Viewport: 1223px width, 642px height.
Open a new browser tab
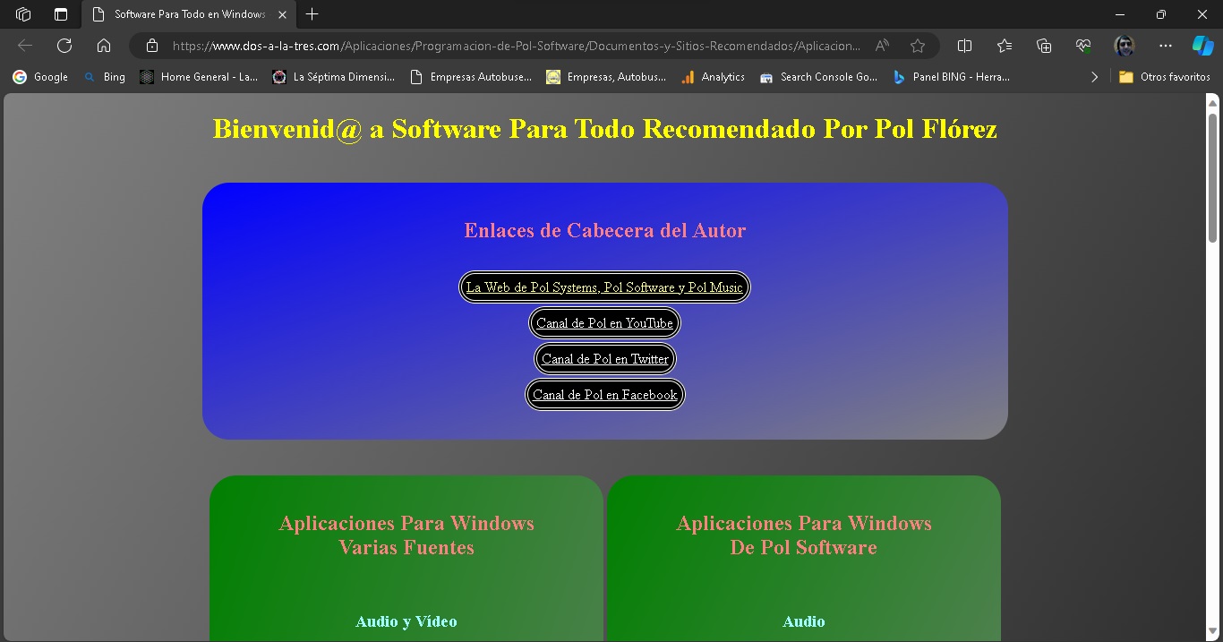(x=312, y=14)
